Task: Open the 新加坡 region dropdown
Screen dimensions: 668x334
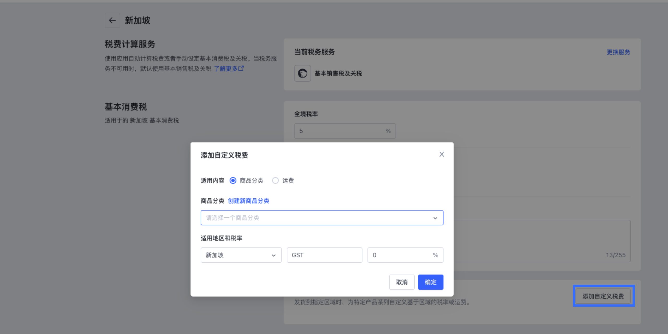Action: (x=235, y=255)
